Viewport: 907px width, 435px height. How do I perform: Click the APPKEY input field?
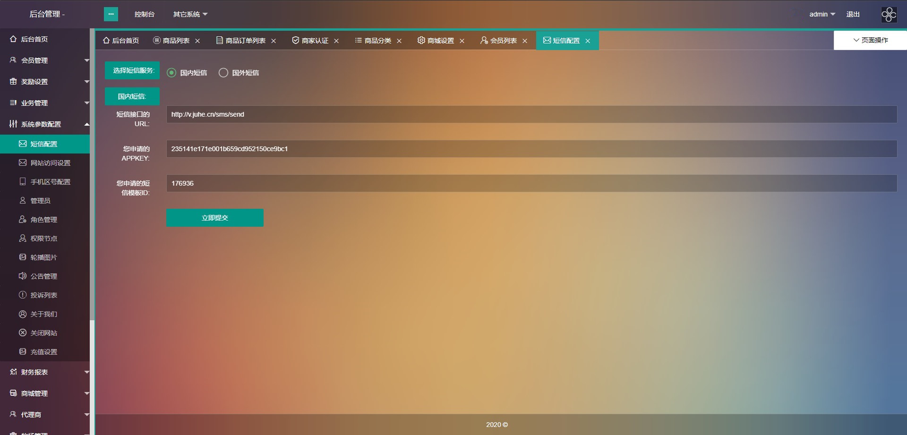(531, 149)
